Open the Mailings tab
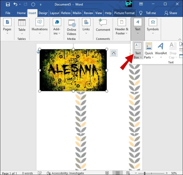 tap(77, 13)
